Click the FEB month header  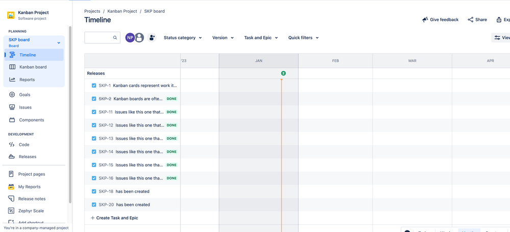click(x=336, y=61)
